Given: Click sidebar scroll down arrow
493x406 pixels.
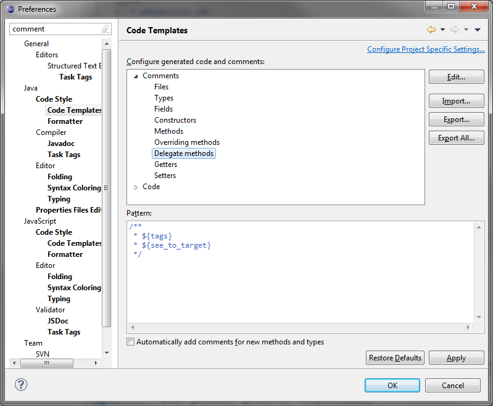Looking at the screenshot, I should point(107,353).
